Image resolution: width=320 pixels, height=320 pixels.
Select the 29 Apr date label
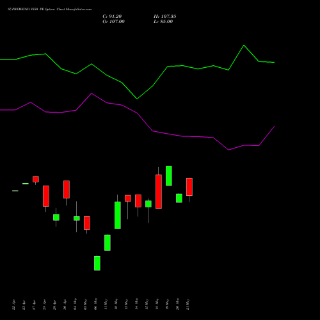[x=55, y=305]
